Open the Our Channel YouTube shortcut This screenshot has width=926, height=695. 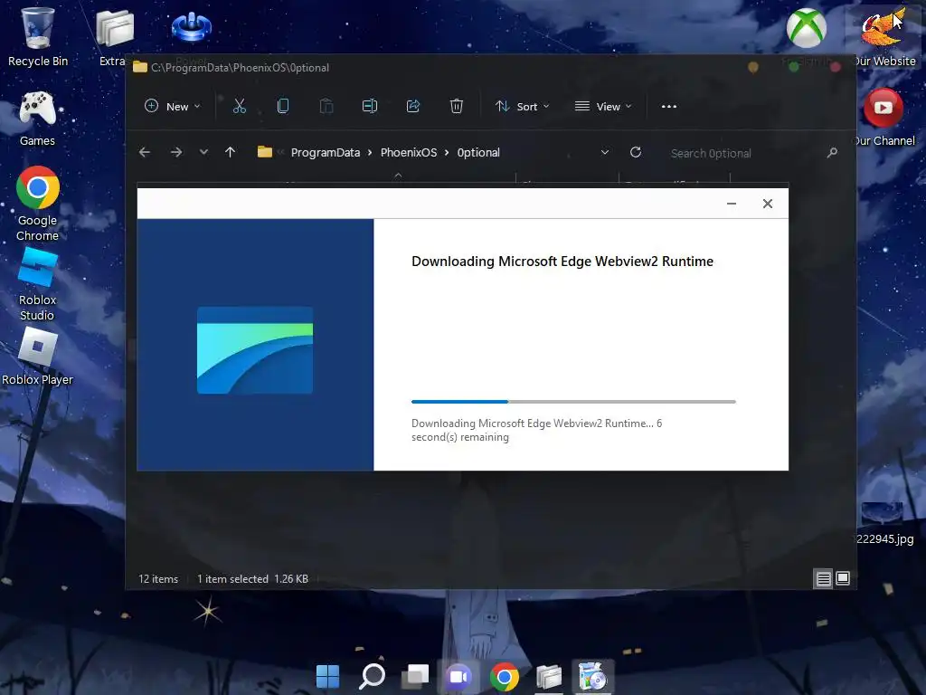883,118
